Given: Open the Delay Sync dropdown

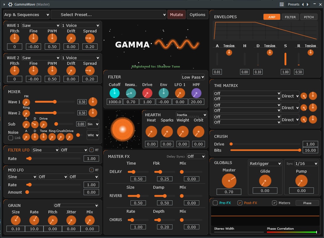Looking at the screenshot, I should pos(196,157).
